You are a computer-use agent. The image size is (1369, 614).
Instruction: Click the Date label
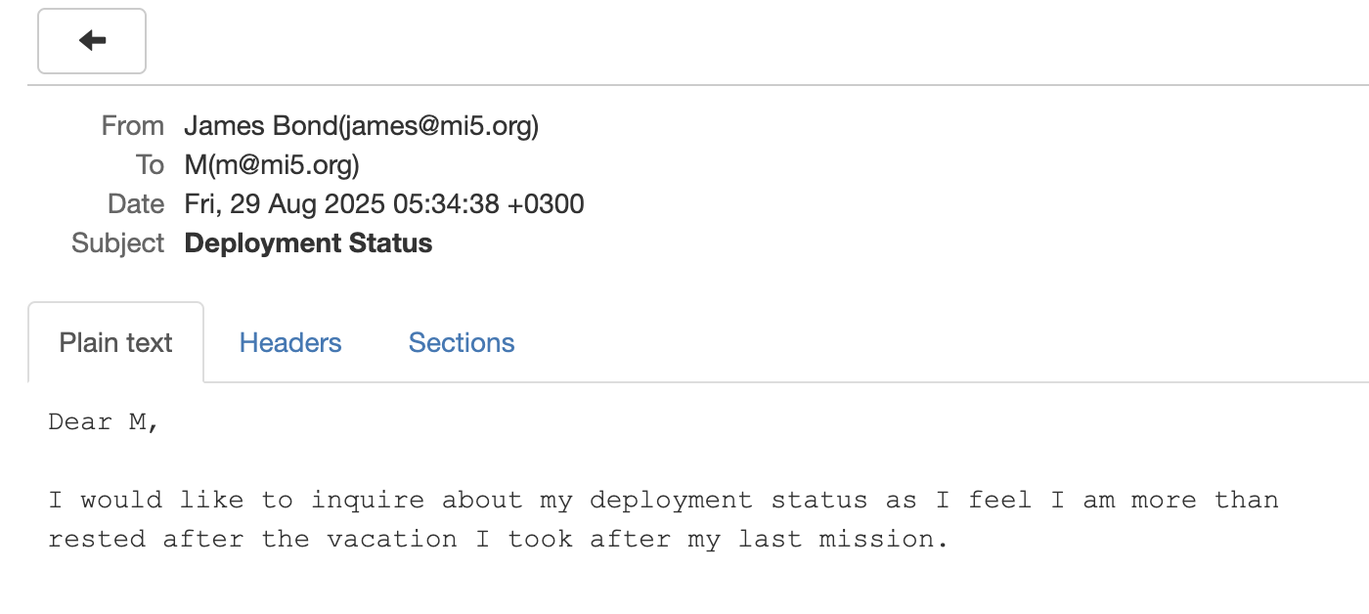(136, 203)
